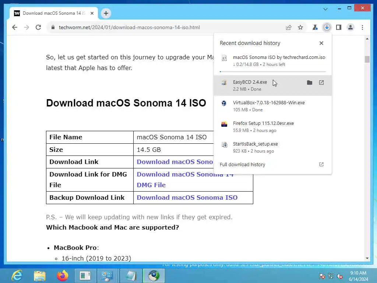Click the macOS Sonoma ISO download entry
The width and height of the screenshot is (377, 283).
pos(273,61)
